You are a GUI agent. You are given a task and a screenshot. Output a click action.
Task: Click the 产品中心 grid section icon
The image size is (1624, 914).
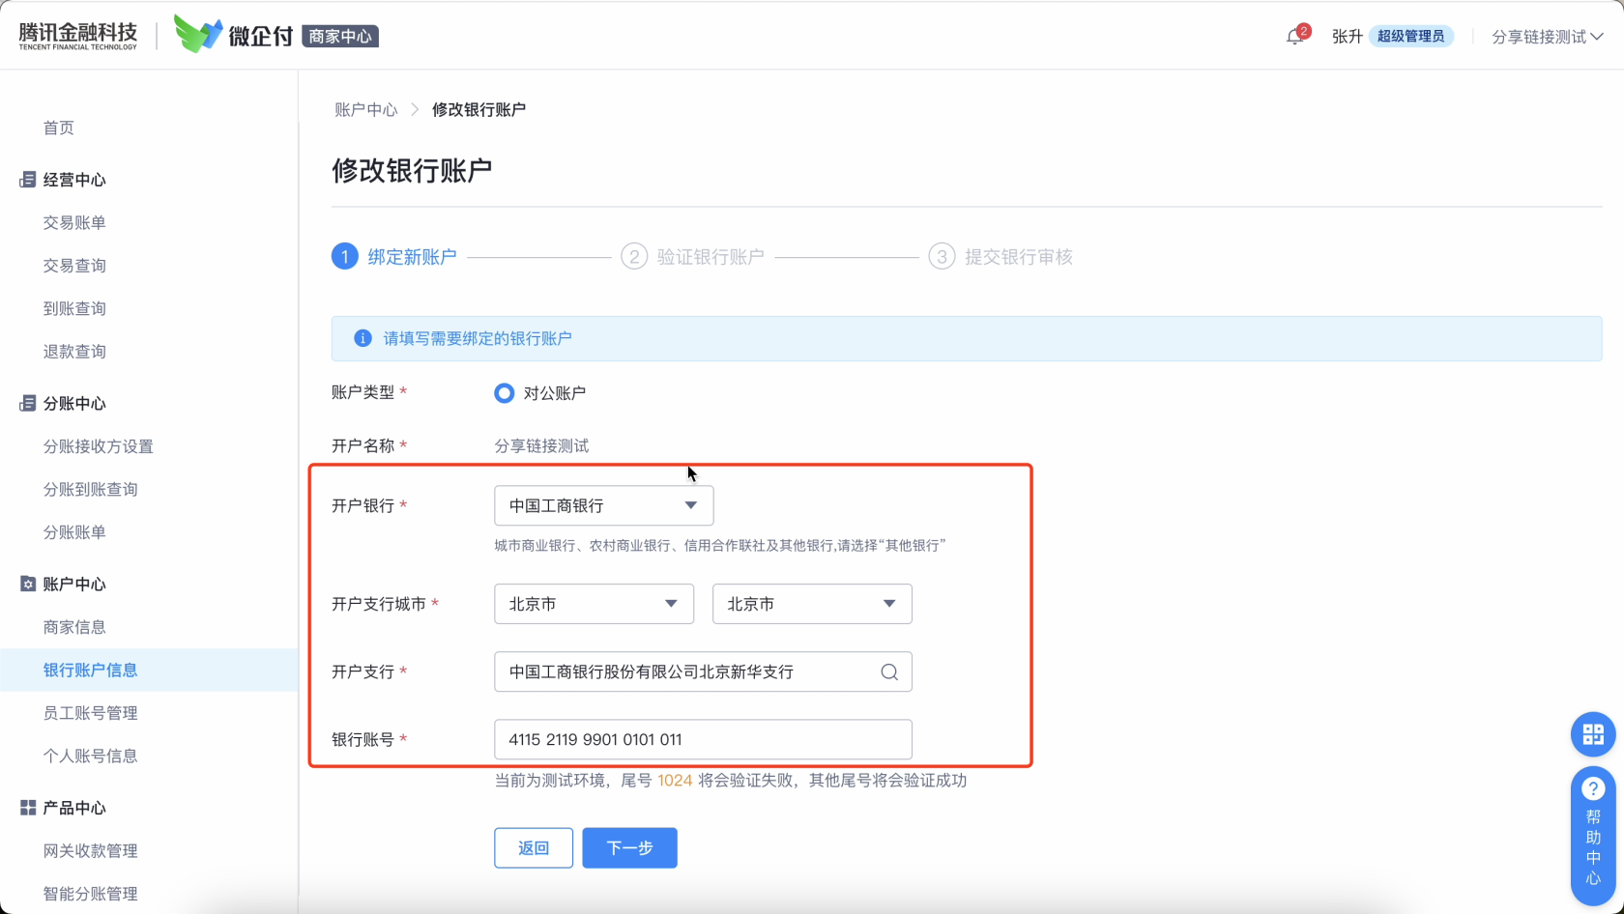(27, 808)
